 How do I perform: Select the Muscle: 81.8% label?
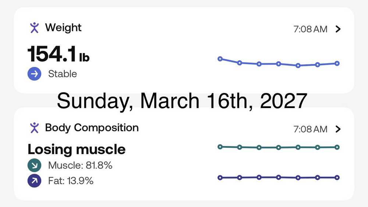pyautogui.click(x=80, y=165)
